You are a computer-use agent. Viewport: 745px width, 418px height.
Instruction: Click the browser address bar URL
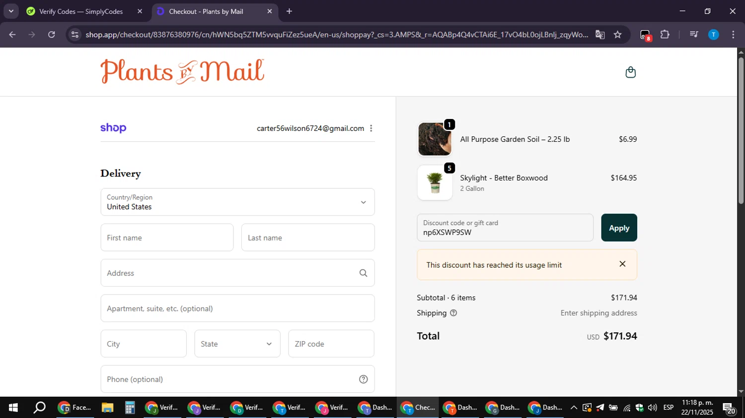pyautogui.click(x=336, y=35)
